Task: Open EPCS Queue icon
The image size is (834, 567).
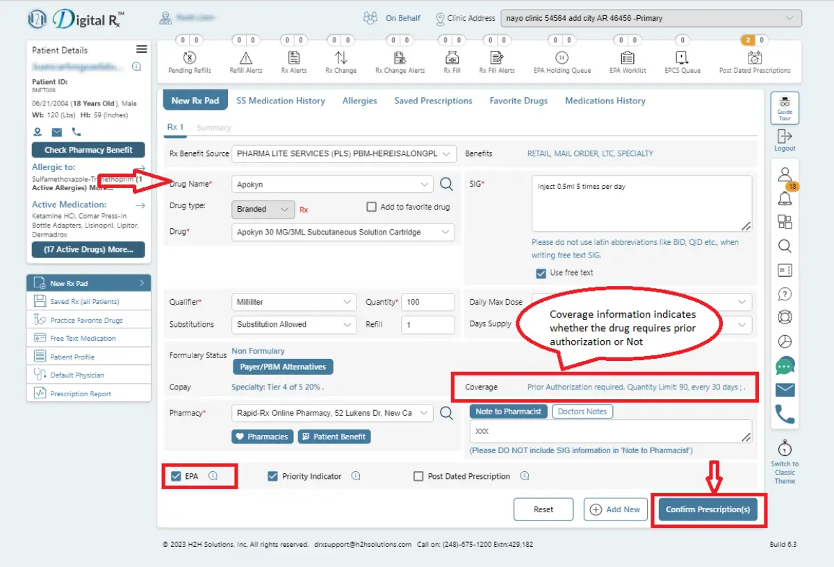Action: point(682,58)
